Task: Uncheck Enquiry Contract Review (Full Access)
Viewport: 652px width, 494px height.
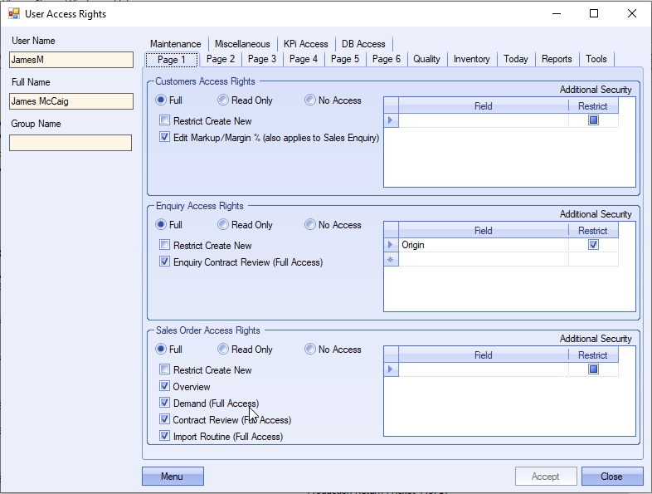Action: pos(165,262)
